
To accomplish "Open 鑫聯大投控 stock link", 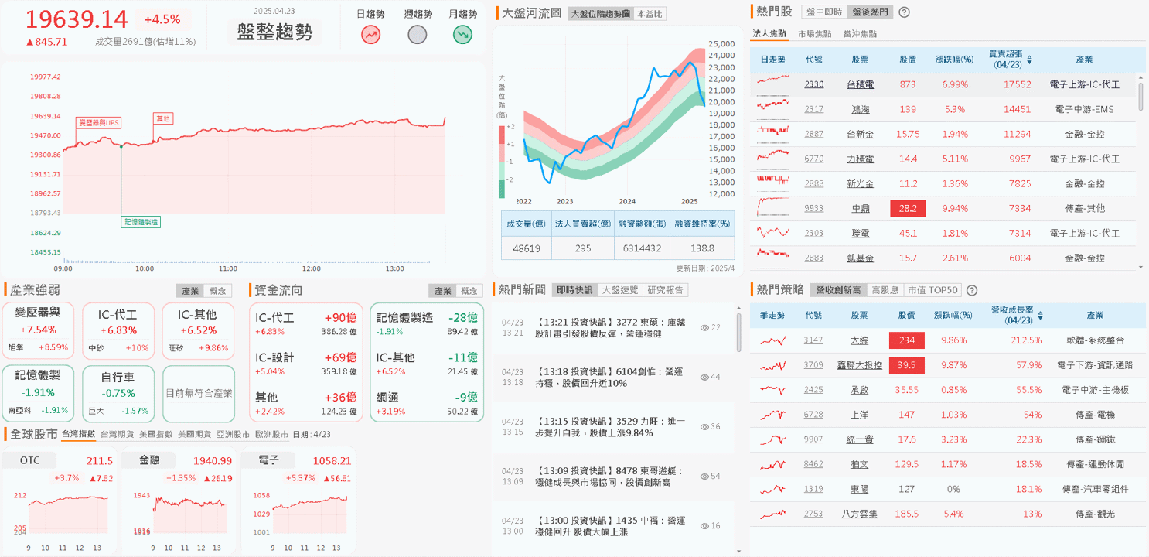I will [x=860, y=365].
